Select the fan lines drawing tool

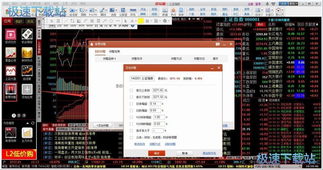(x=79, y=21)
